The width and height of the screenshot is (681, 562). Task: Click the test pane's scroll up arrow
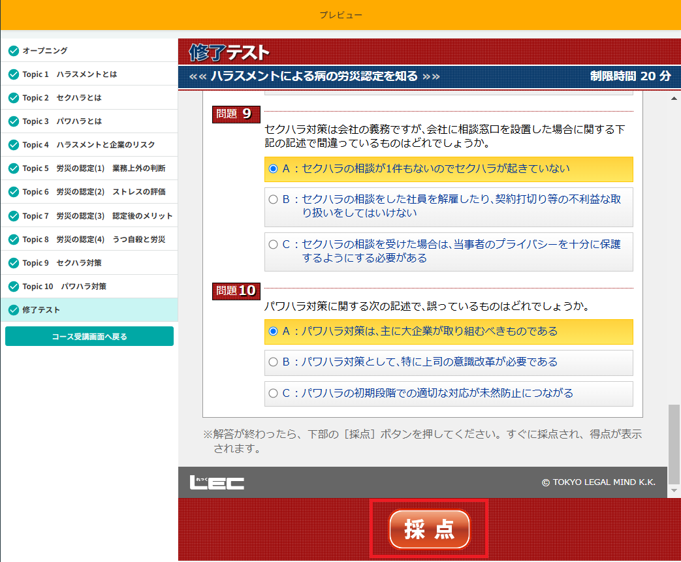tap(674, 99)
